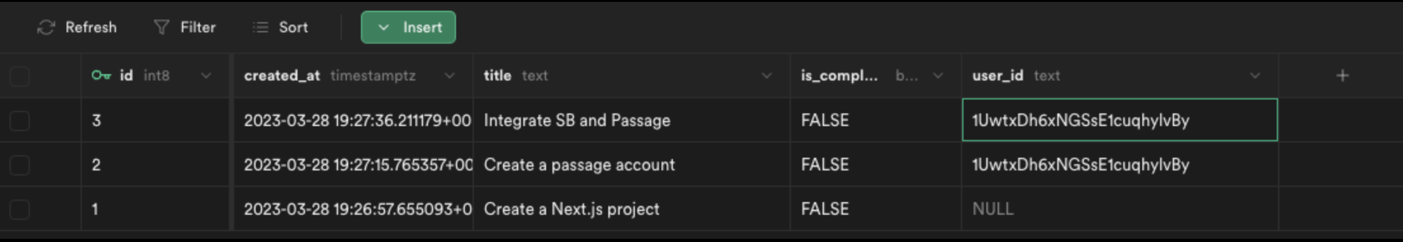Viewport: 1403px width, 242px height.
Task: Expand the created_at column dropdown arrow
Action: pyautogui.click(x=450, y=75)
